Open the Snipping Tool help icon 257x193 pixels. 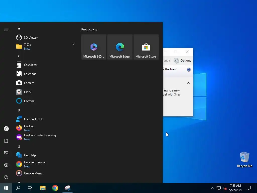[189, 70]
